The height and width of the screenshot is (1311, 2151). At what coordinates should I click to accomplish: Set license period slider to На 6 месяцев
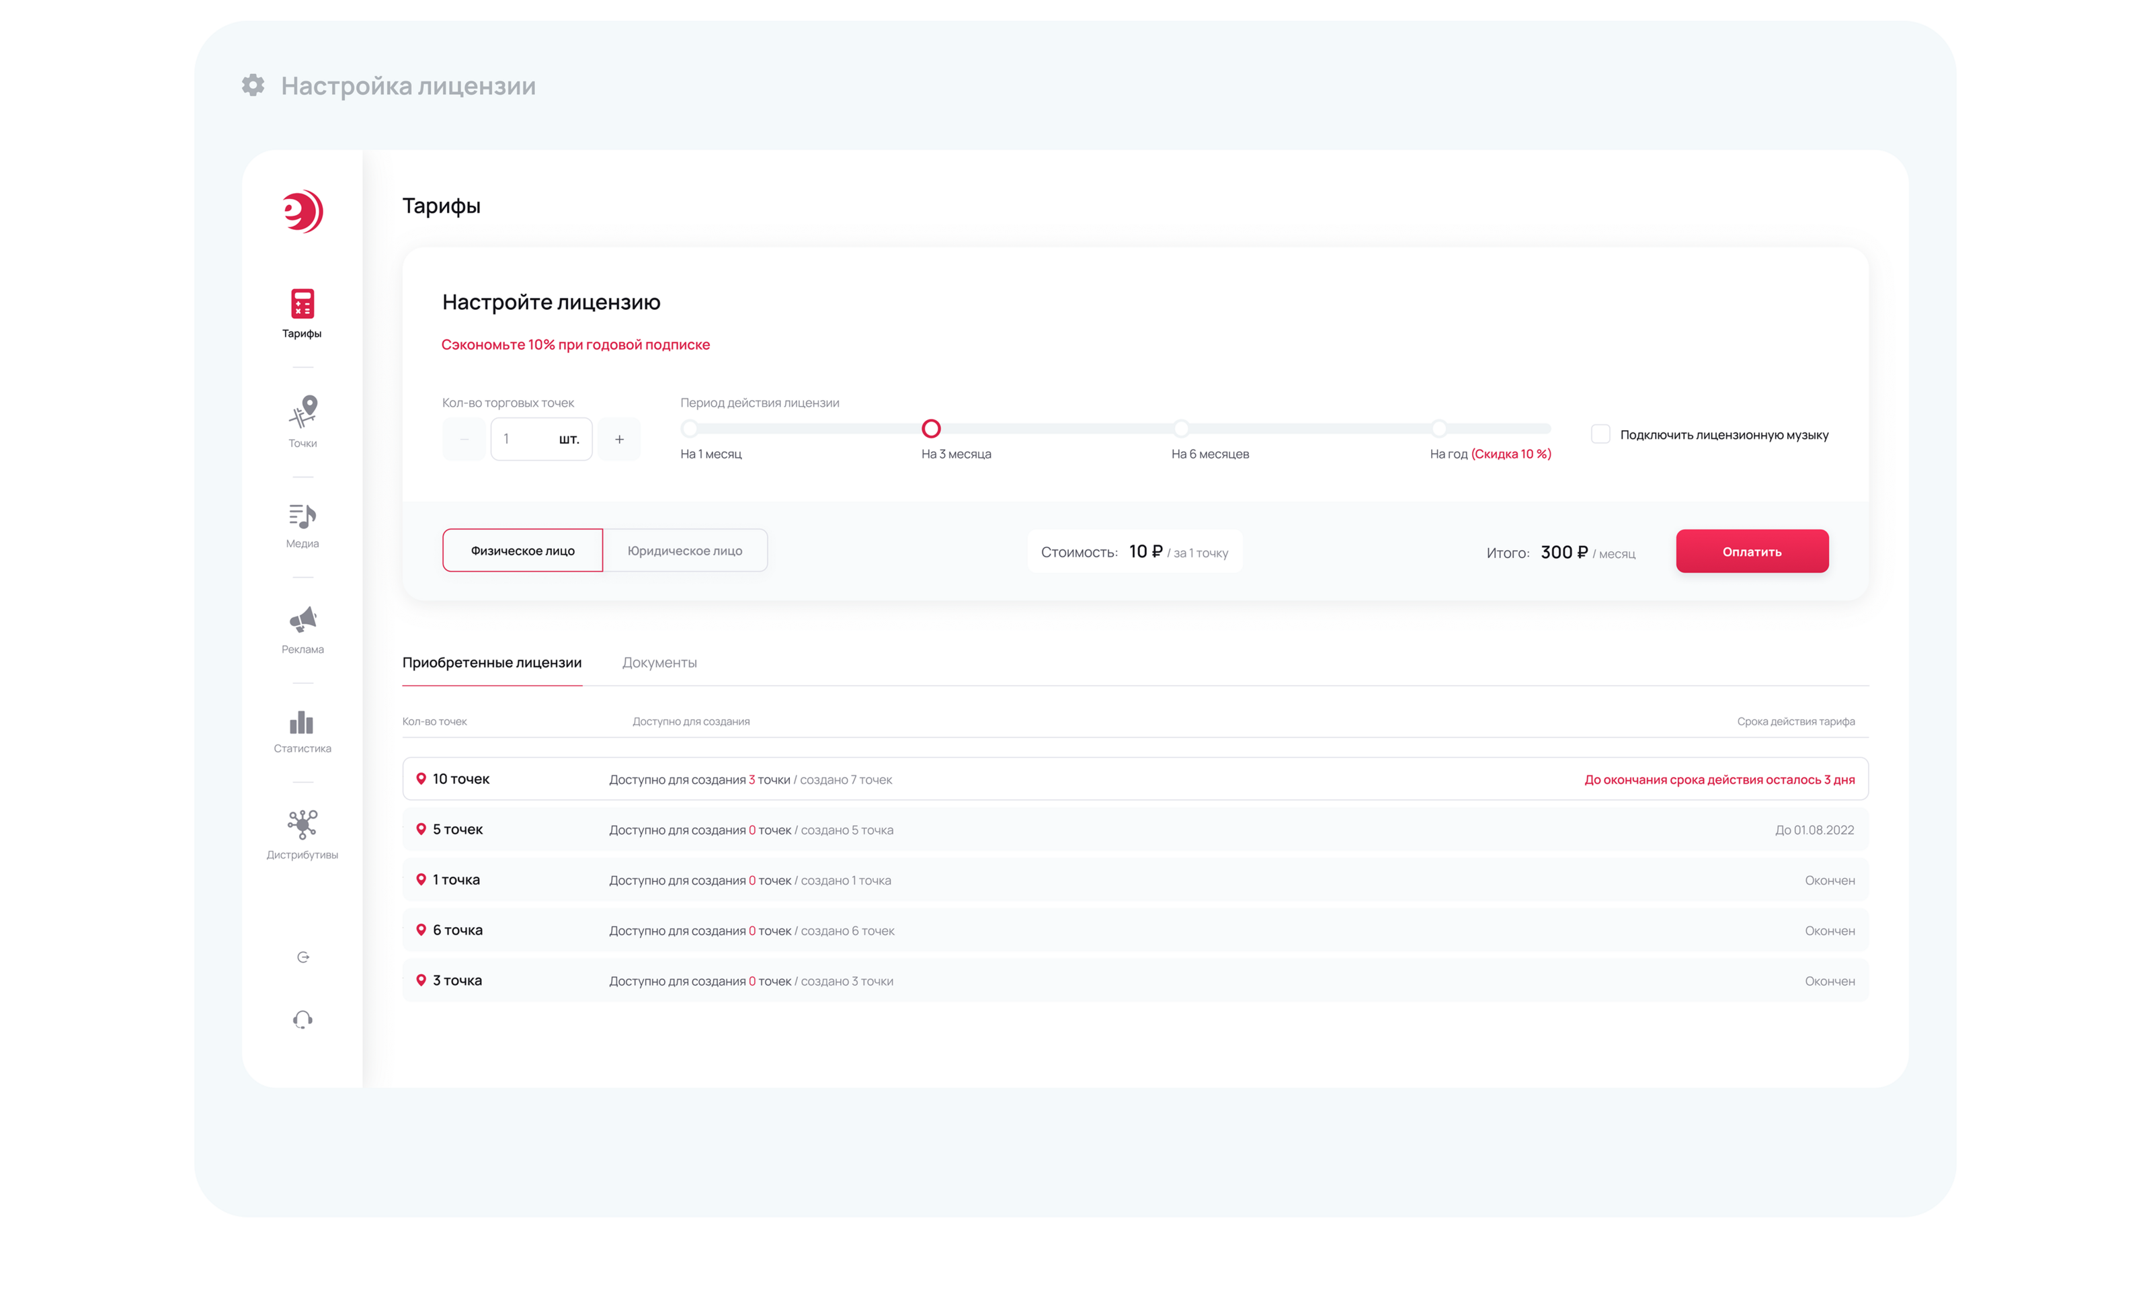tap(1181, 428)
